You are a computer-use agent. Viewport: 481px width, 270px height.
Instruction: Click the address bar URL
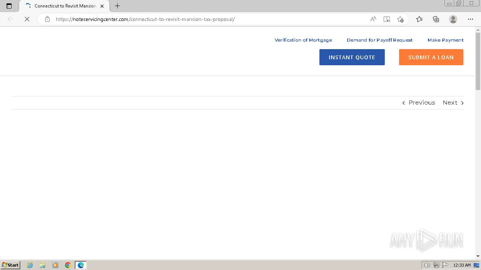tap(145, 19)
